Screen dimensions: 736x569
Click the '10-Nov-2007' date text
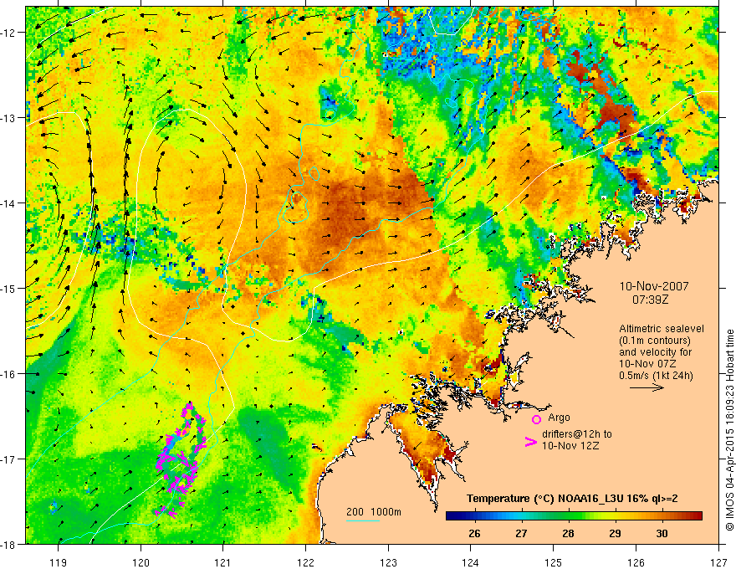[x=654, y=286]
